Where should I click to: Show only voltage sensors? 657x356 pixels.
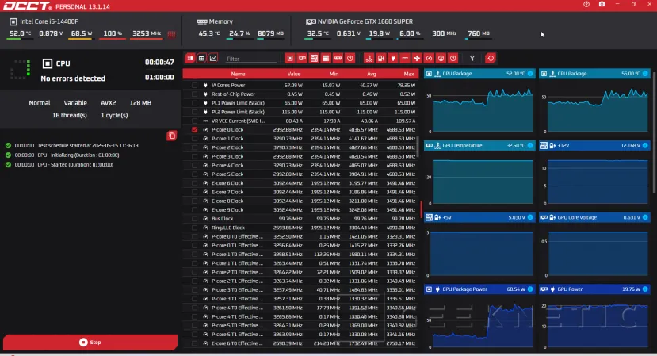pos(381,59)
